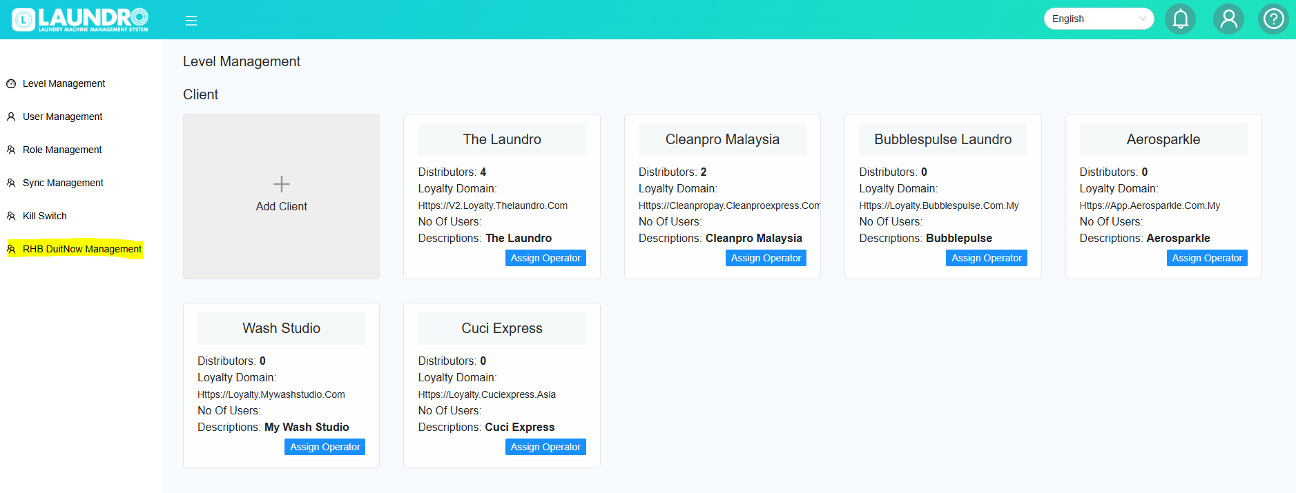The height and width of the screenshot is (493, 1296).
Task: Click Distributors: 4 on The Laundro card
Action: [452, 172]
